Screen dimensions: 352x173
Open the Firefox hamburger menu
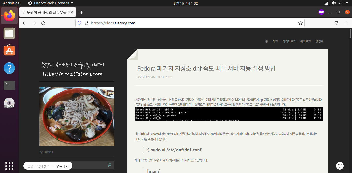pos(346,23)
